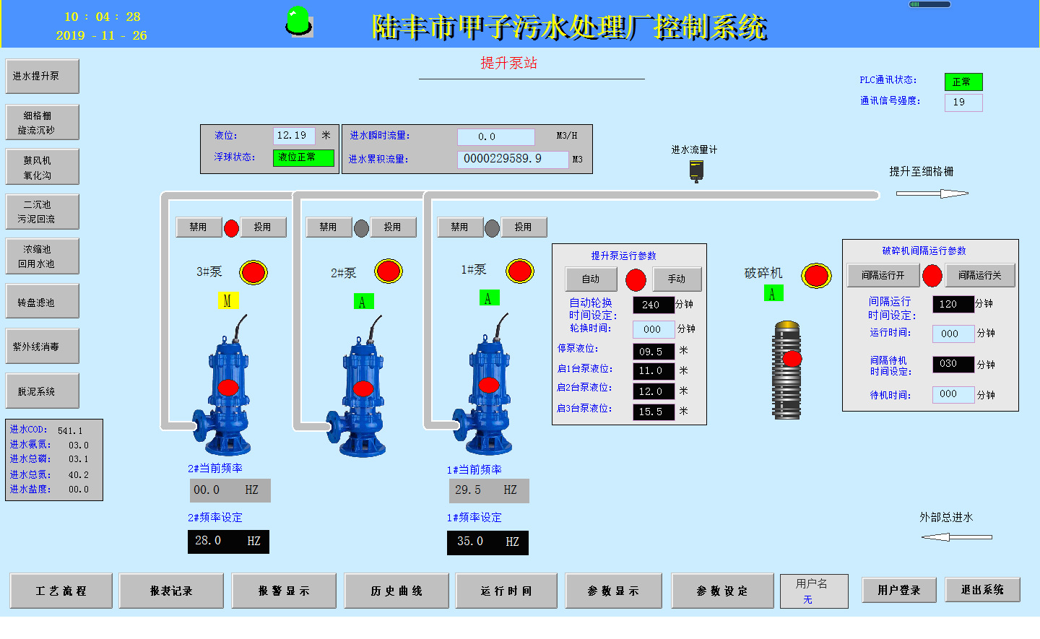The width and height of the screenshot is (1040, 639).
Task: Click the 1#频率设定 35.0 HZ field
Action: click(x=487, y=542)
